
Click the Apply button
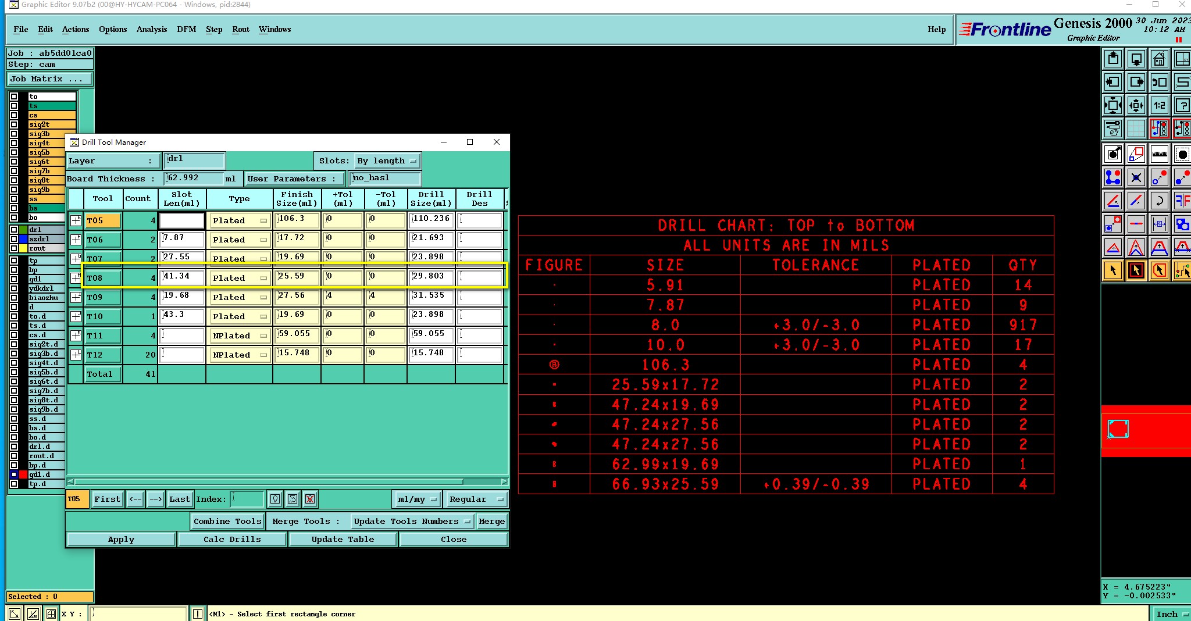(x=121, y=540)
